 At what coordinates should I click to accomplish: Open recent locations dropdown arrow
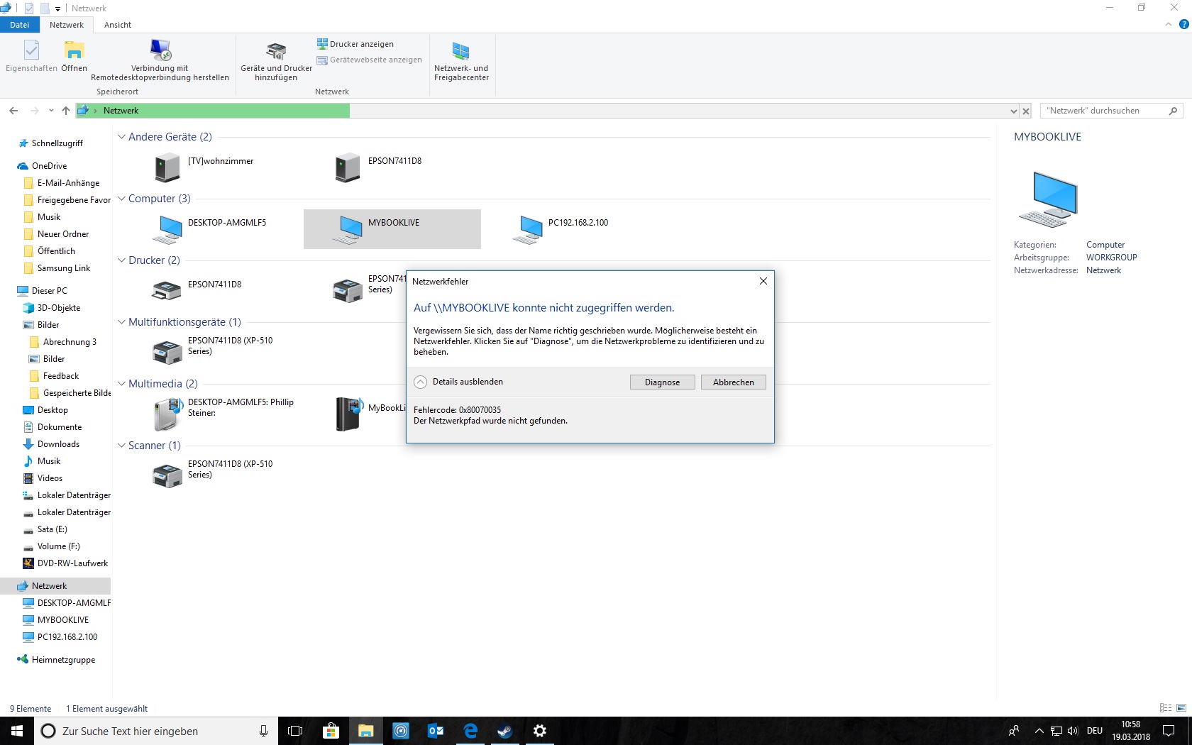(51, 111)
